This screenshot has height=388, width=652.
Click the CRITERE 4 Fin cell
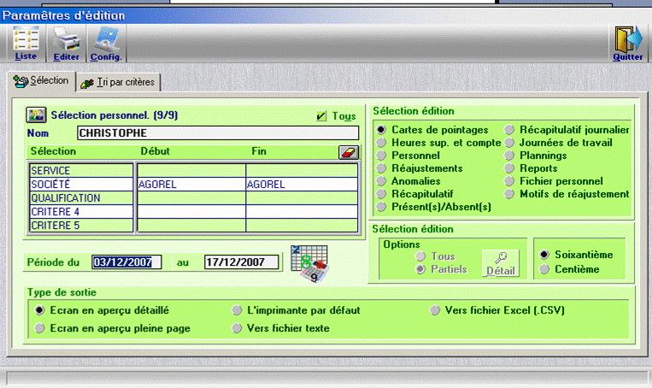point(302,212)
